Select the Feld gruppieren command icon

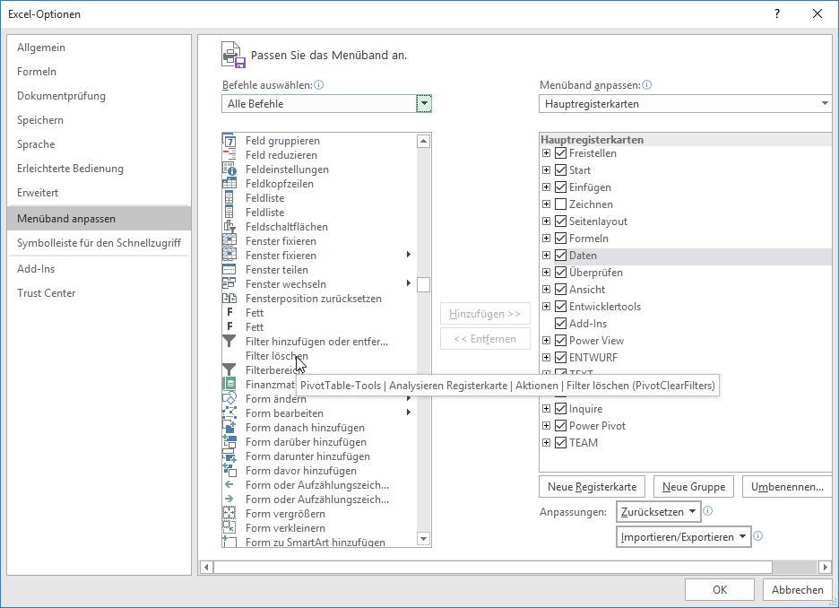pos(229,141)
